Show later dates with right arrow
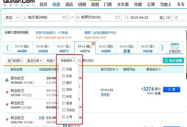The width and height of the screenshot is (187, 127). [162, 48]
